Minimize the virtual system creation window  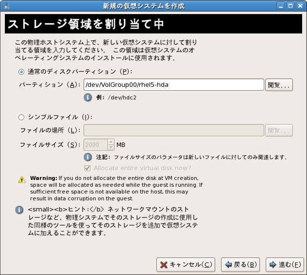click(281, 6)
